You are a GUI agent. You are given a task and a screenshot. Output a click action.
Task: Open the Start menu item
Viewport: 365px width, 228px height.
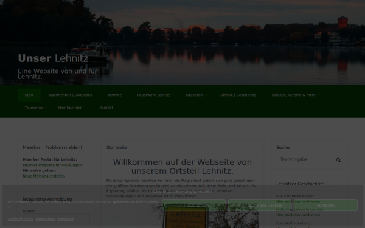(29, 95)
